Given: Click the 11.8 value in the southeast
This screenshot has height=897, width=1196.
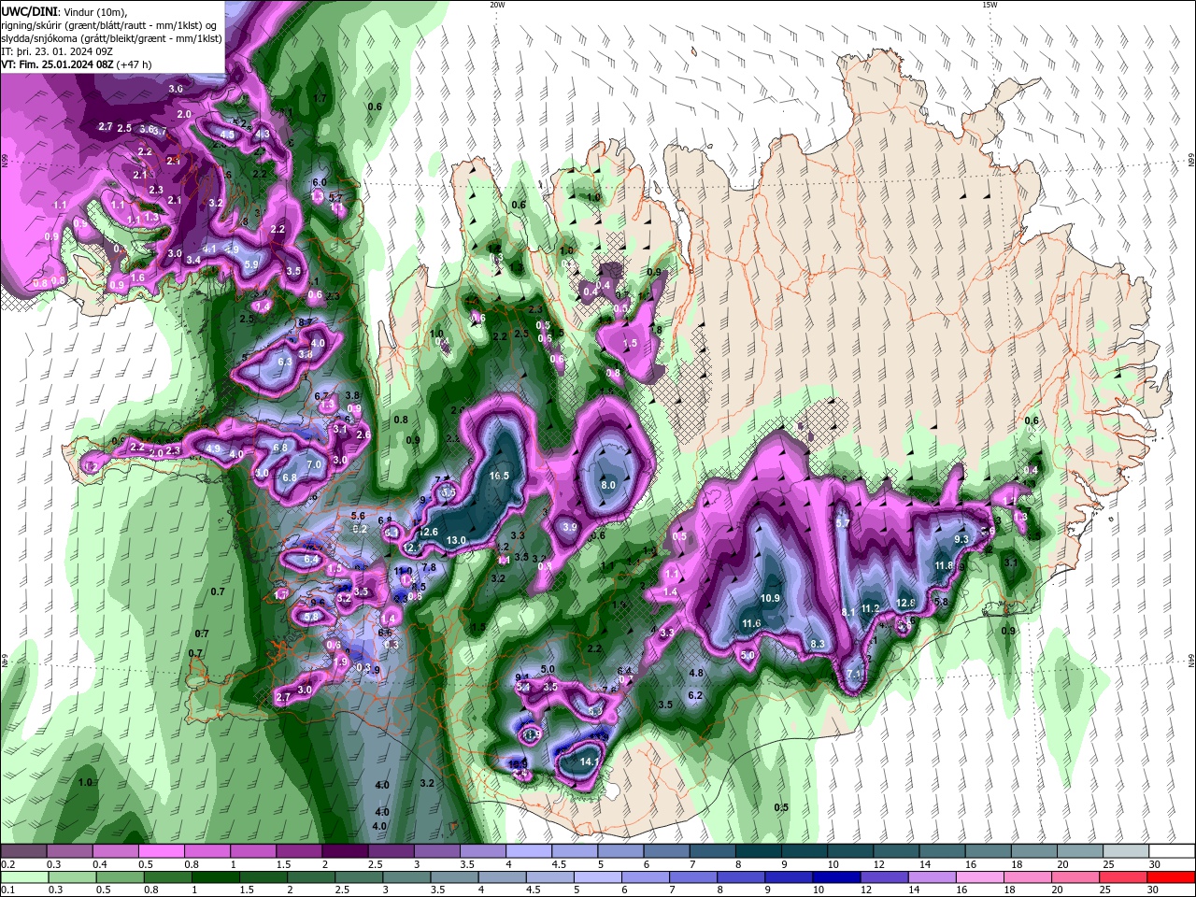Looking at the screenshot, I should (944, 565).
